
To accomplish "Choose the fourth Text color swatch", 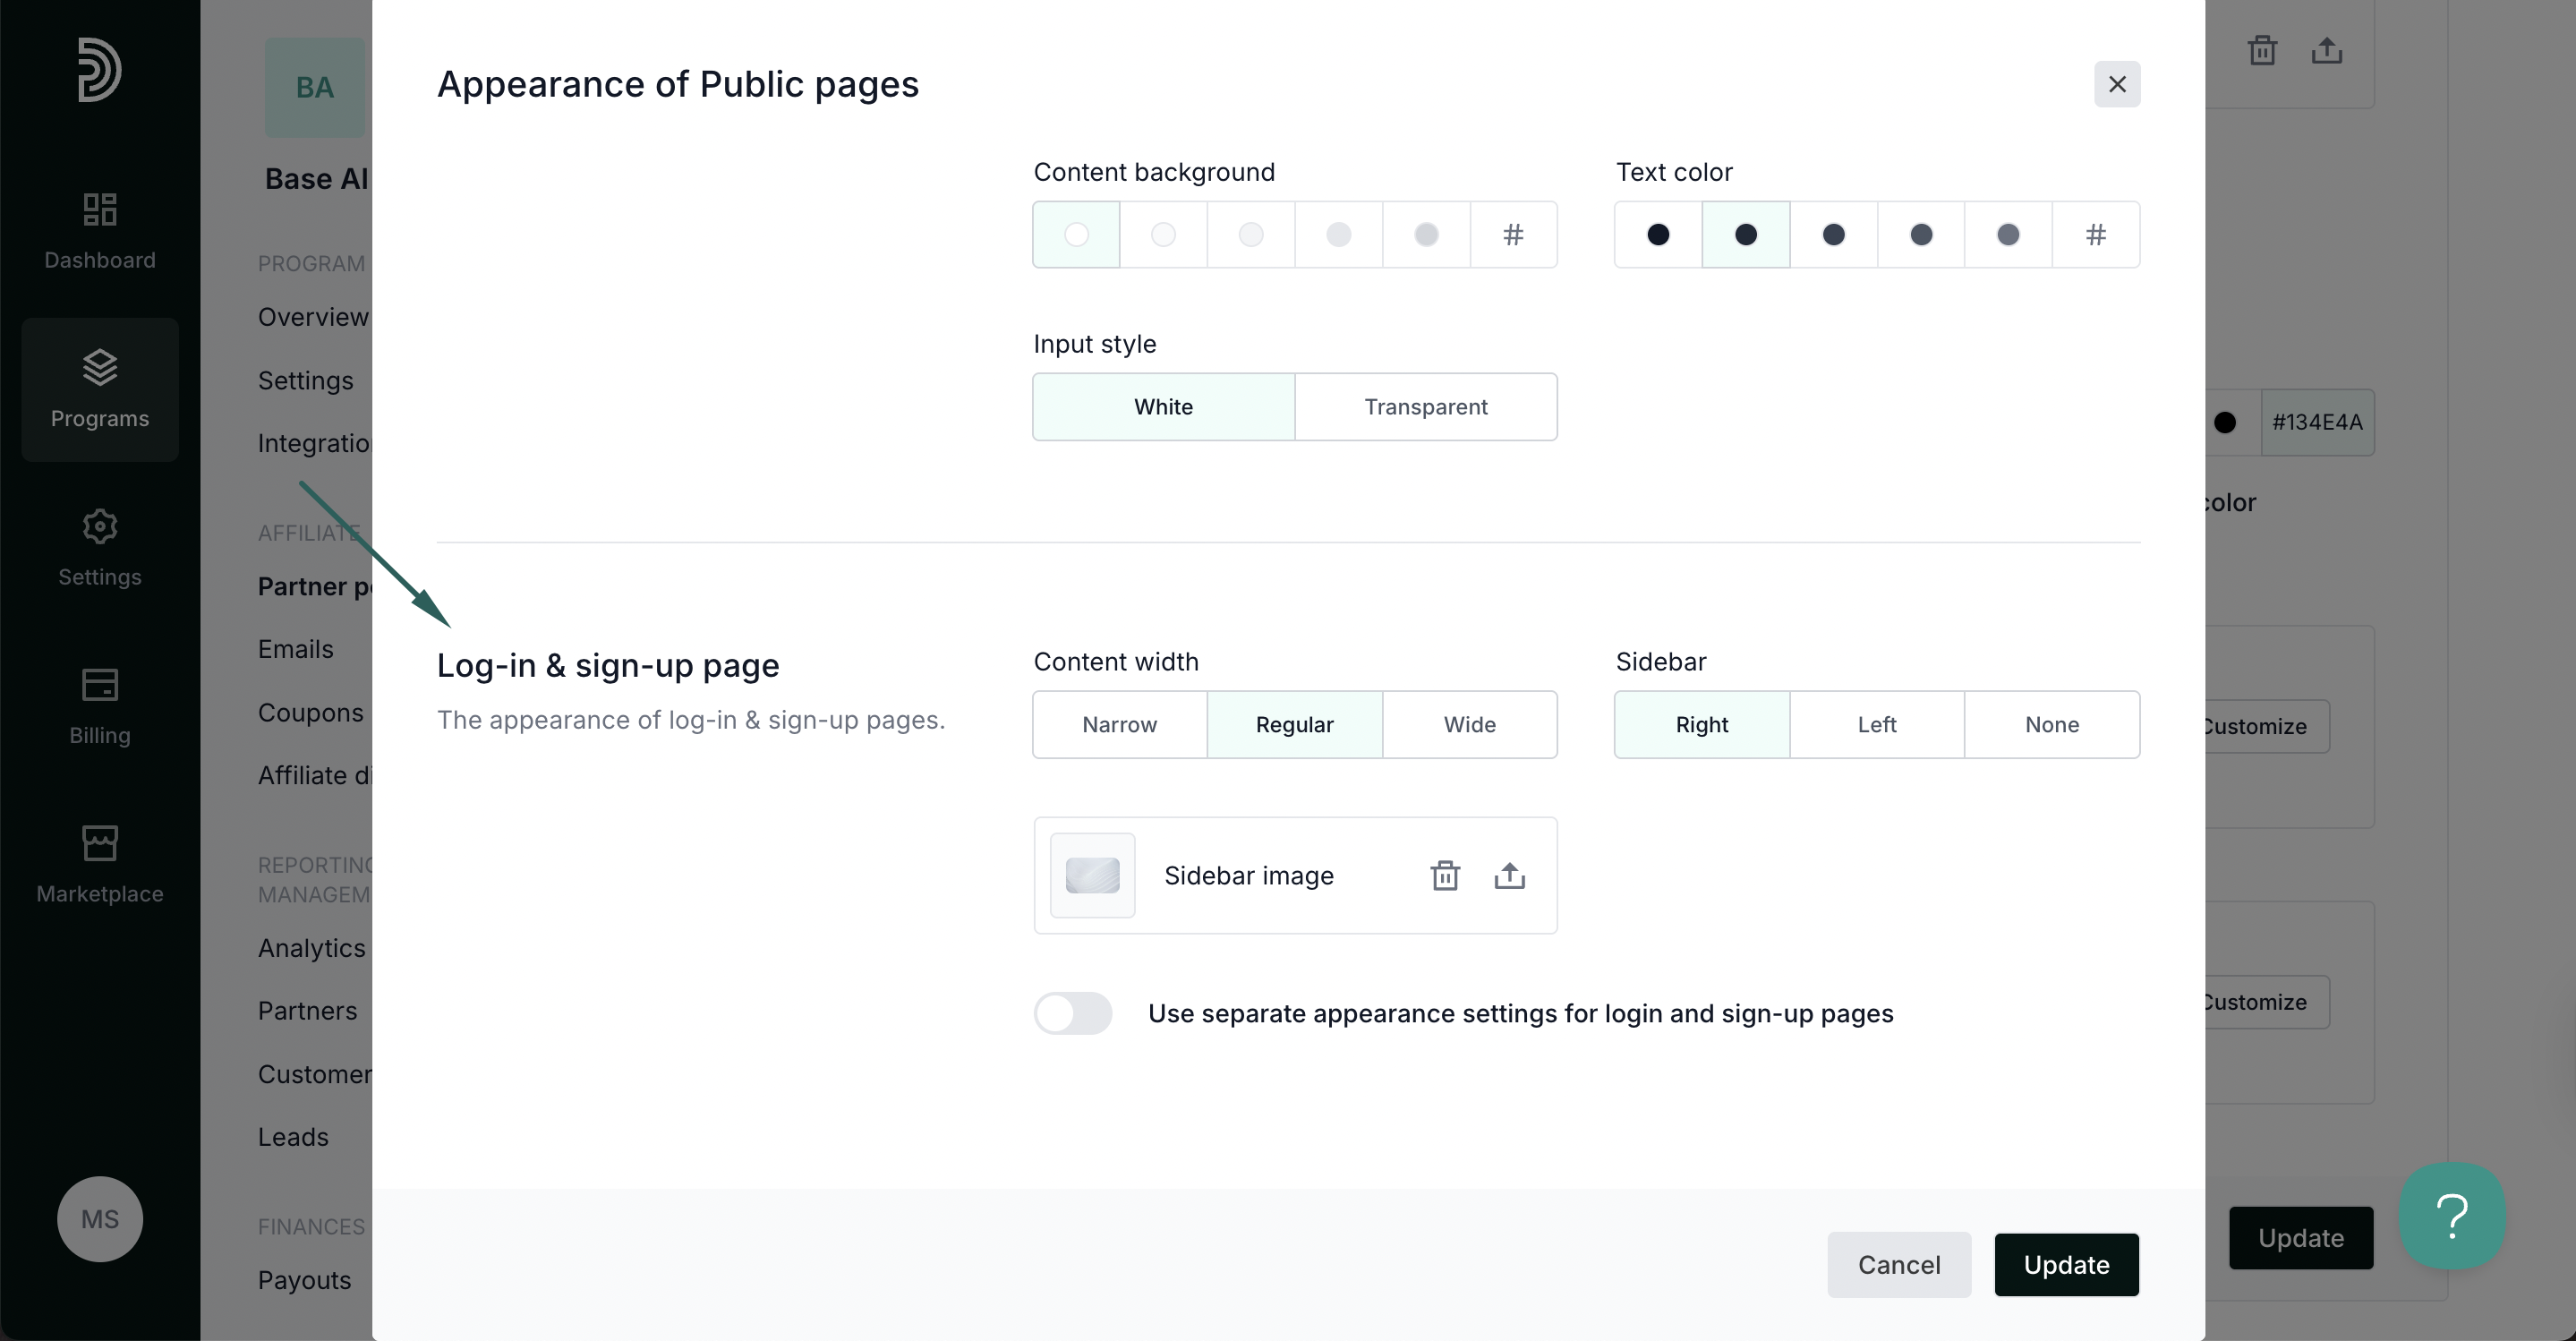I will (1921, 235).
